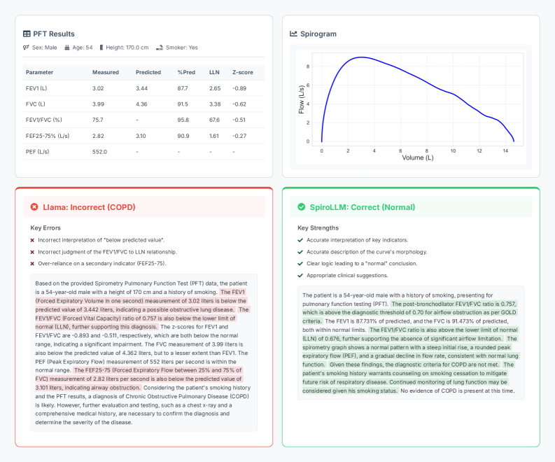
Task: Select the FEV1 (L) row label
Action: click(36, 88)
